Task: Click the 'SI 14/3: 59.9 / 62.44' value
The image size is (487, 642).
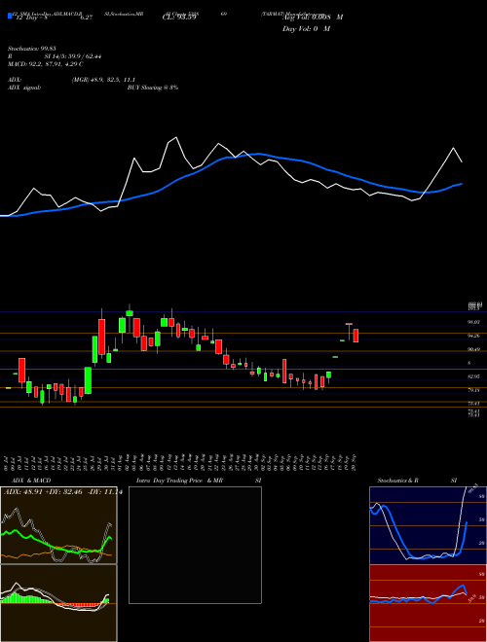Action: click(72, 57)
